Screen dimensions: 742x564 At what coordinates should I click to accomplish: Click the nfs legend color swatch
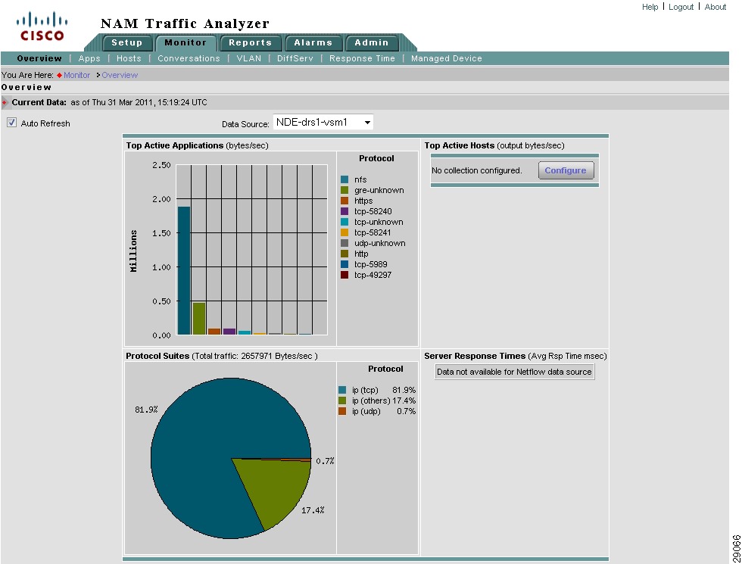[344, 179]
